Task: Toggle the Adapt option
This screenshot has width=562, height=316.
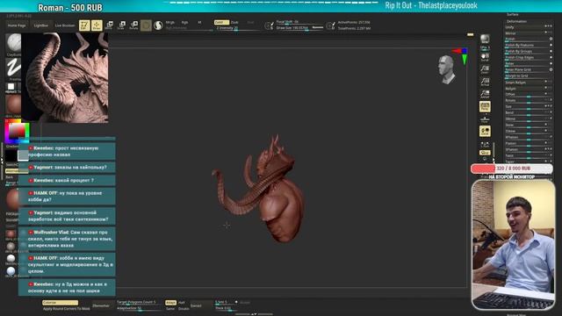Action: pos(170,303)
